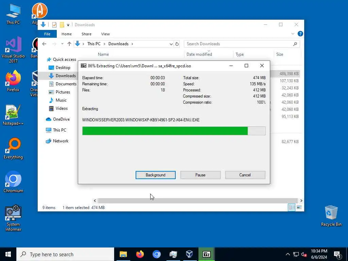Open Chromium from the taskbar
Viewport: 348px width, 261px height.
pyautogui.click(x=156, y=254)
